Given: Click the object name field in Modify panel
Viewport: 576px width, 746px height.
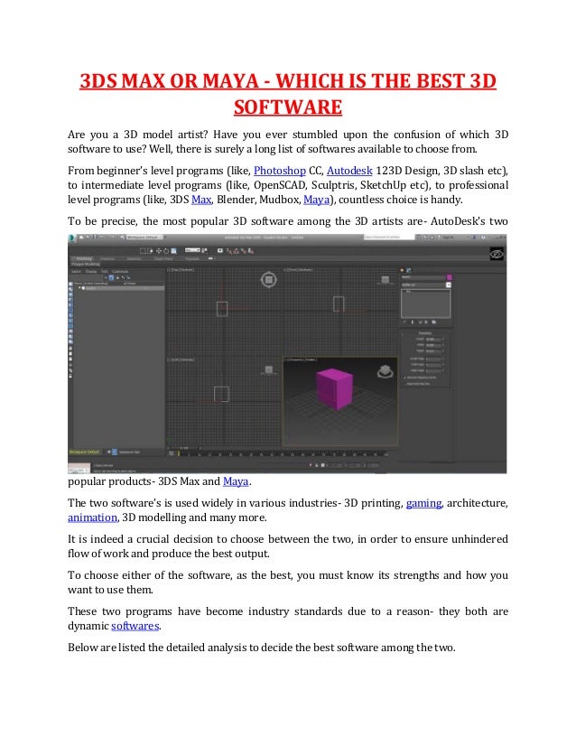Looking at the screenshot, I should [x=423, y=277].
